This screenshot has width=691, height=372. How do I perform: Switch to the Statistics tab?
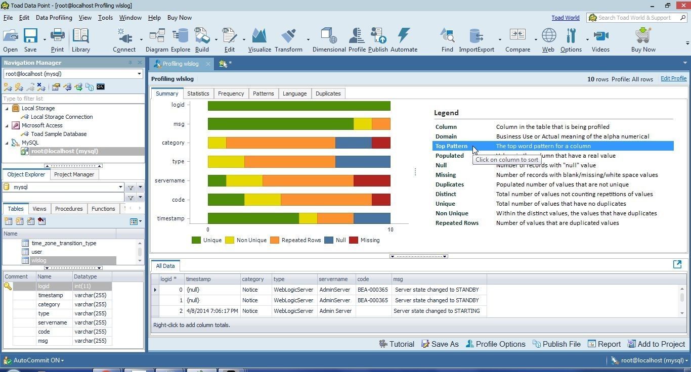[x=198, y=94]
